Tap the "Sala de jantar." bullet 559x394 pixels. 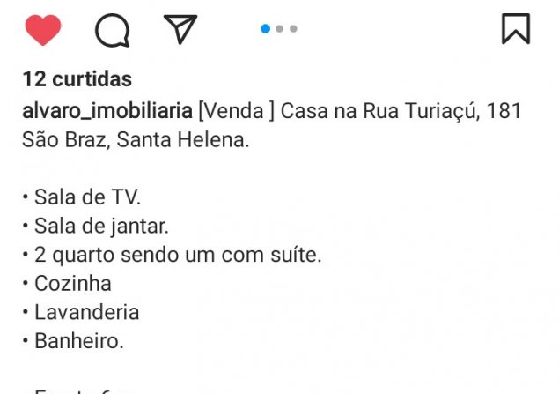[x=100, y=226]
